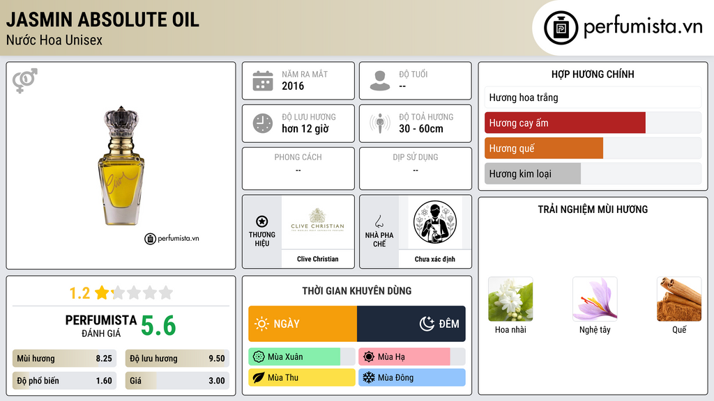Click the green 5.6 Perfumista score

(158, 326)
